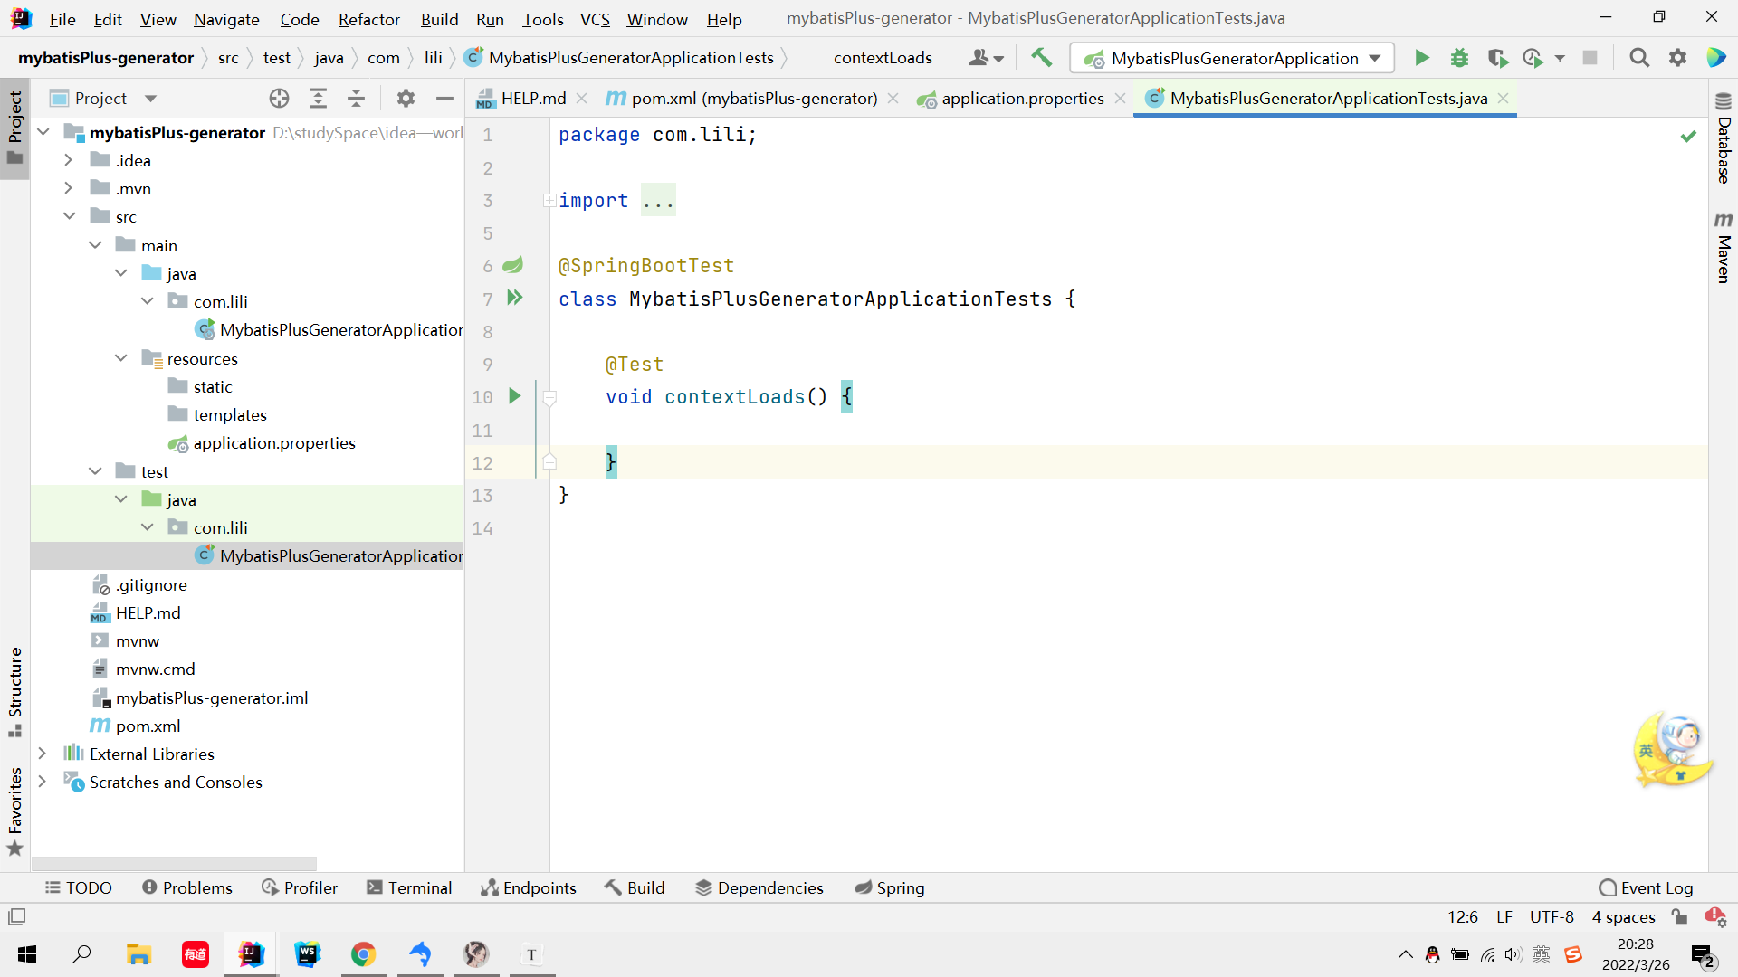
Task: Open the Problems tool window
Action: (187, 888)
